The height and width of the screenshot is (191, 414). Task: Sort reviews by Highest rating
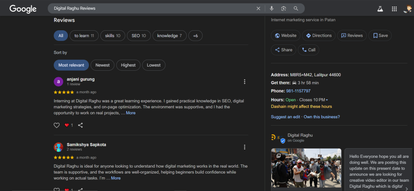pos(128,65)
